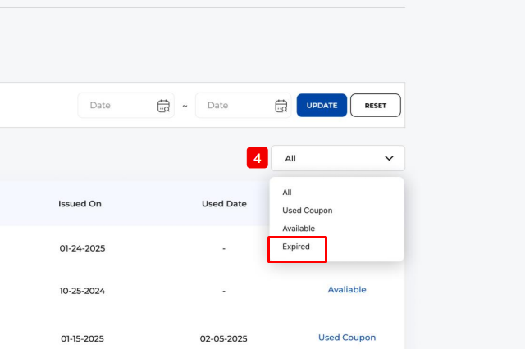Choose the Available filter option

[x=299, y=229]
